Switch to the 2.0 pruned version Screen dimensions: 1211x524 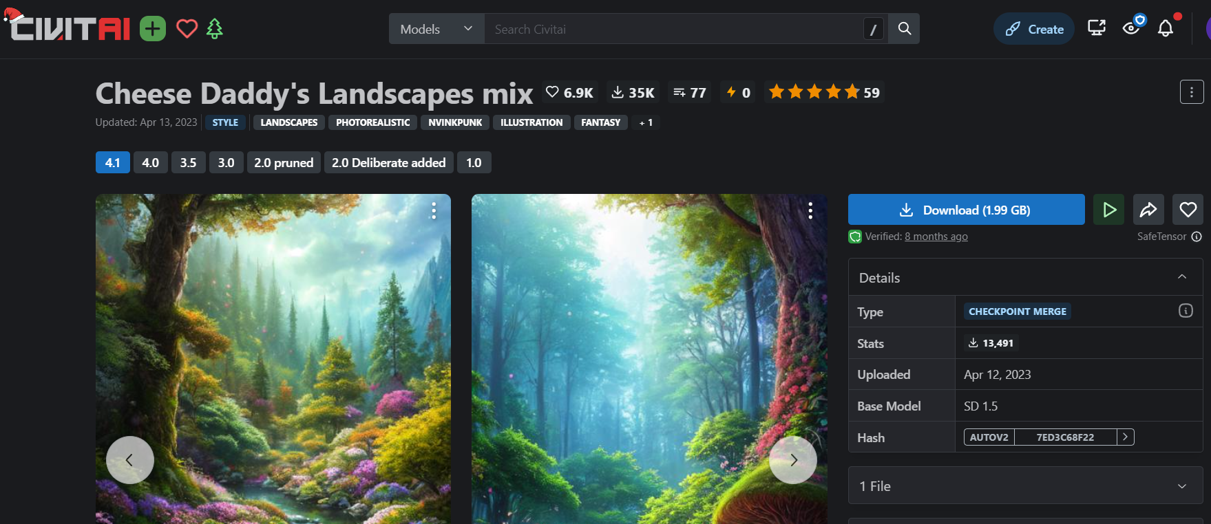pyautogui.click(x=283, y=163)
